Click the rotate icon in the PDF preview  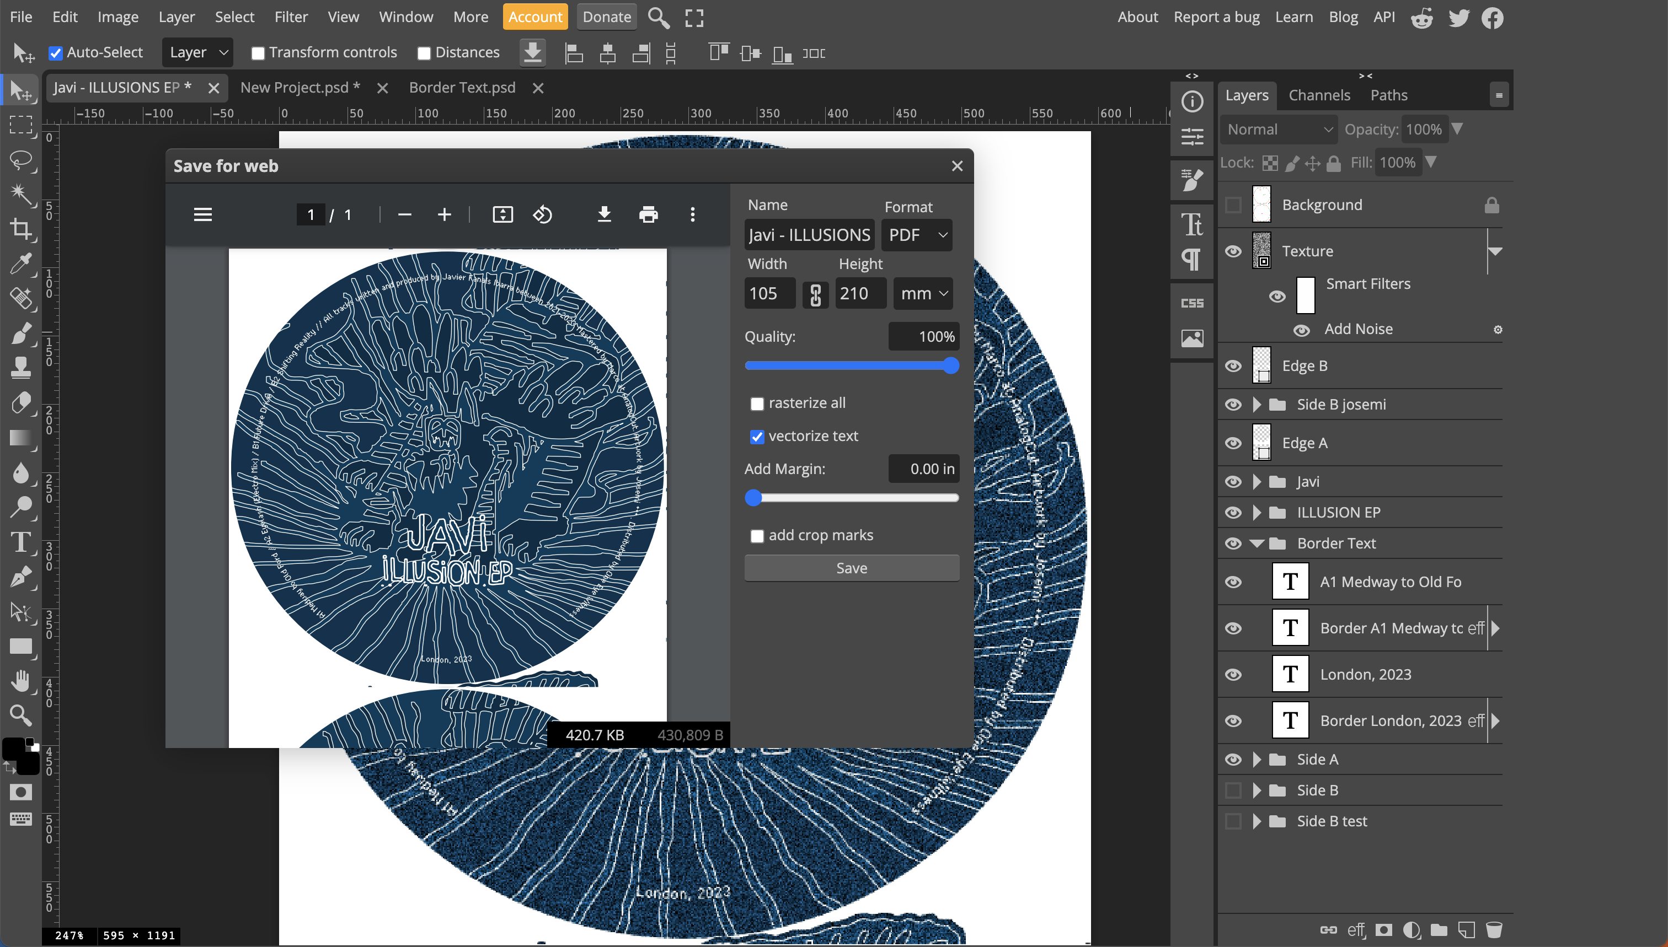pos(542,214)
